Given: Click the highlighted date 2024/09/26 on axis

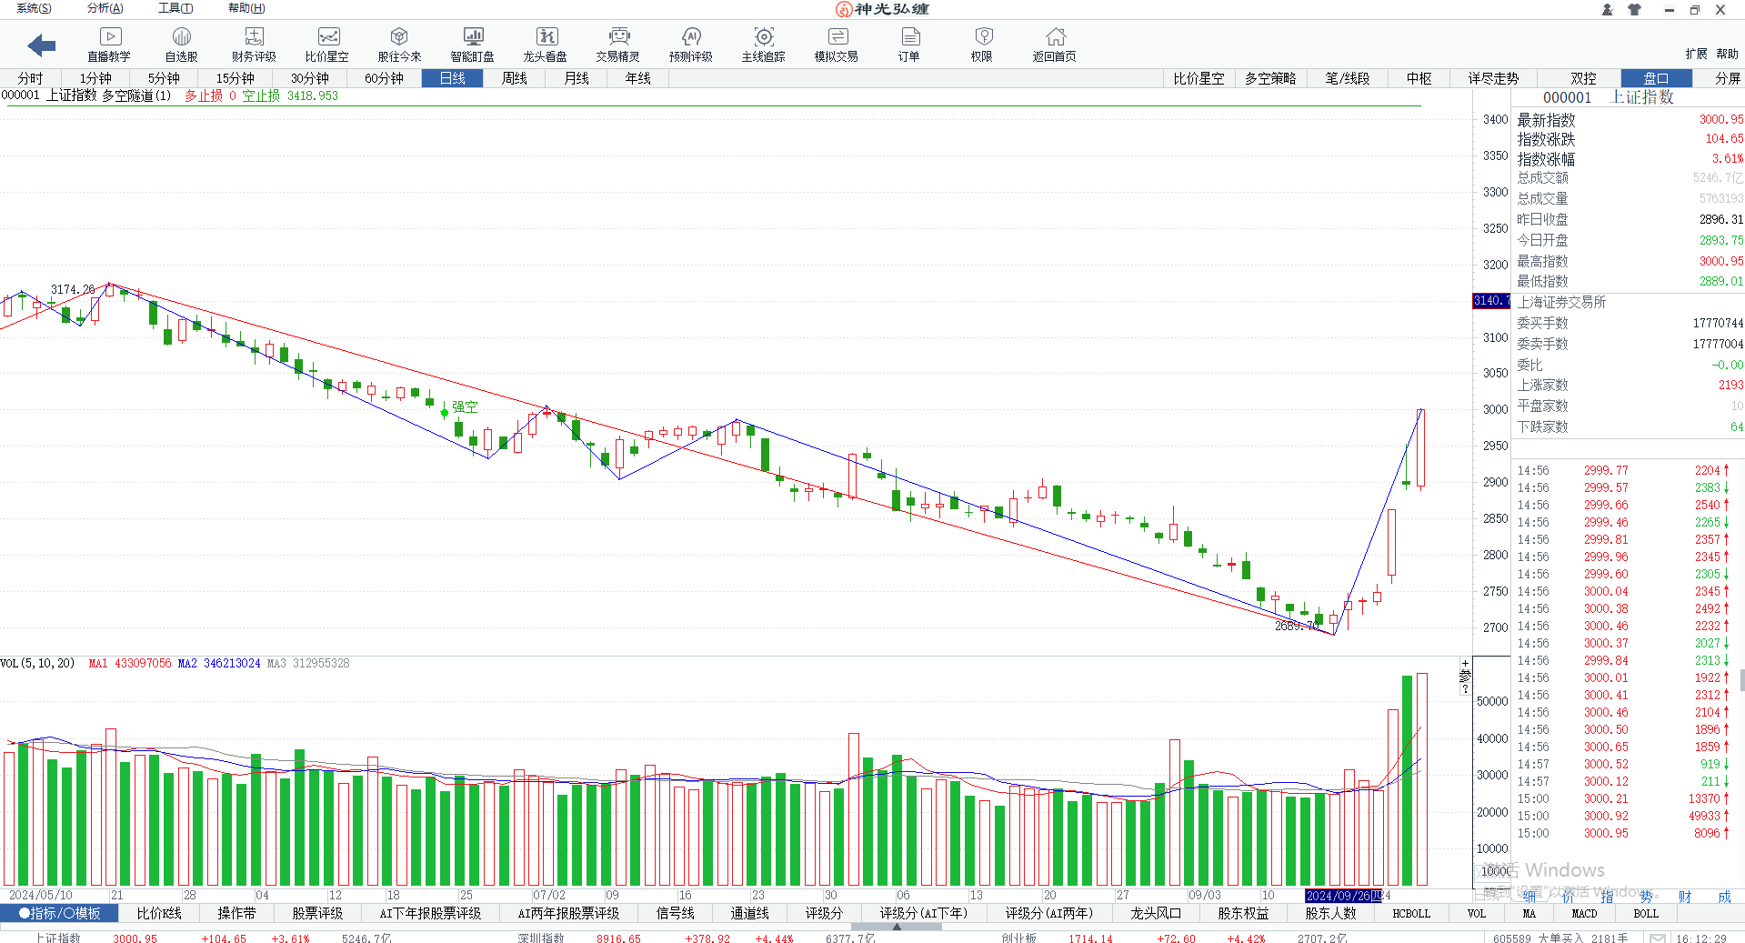Looking at the screenshot, I should point(1343,896).
